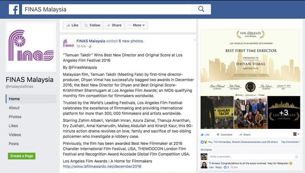305x173 pixels.
Task: Like the photo post
Action: pyautogui.click(x=205, y=135)
